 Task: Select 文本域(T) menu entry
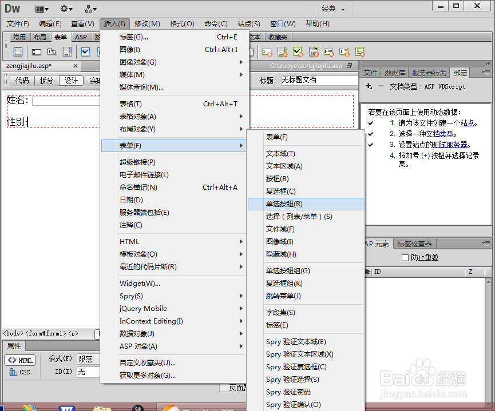pyautogui.click(x=306, y=154)
